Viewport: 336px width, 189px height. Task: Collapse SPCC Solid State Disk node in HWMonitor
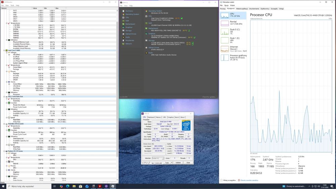pos(4,97)
